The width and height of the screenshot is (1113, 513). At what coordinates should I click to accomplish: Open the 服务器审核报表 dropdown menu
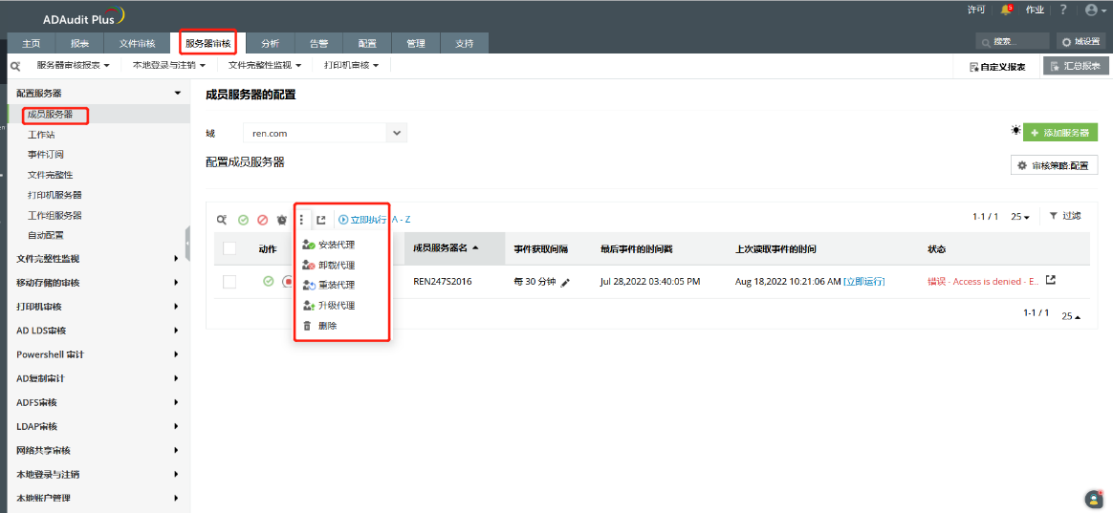point(73,65)
